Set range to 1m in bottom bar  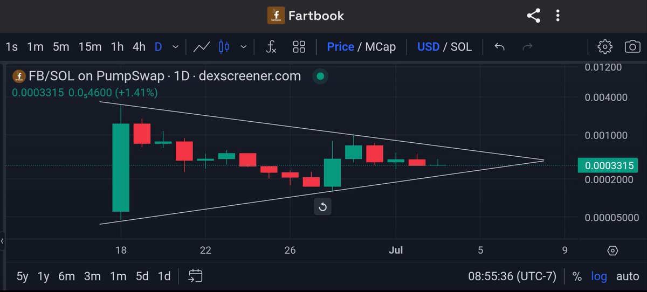point(118,276)
